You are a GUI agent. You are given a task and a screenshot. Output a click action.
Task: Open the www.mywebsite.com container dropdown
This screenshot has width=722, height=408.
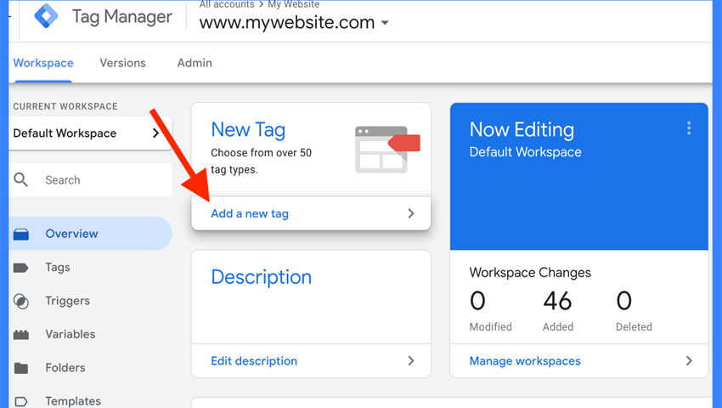[385, 23]
